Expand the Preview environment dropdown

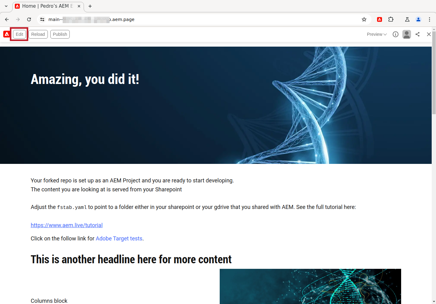(377, 34)
